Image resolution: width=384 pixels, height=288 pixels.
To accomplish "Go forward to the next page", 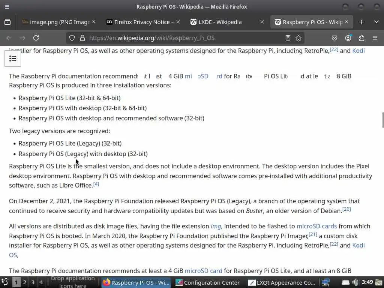I will (22, 38).
